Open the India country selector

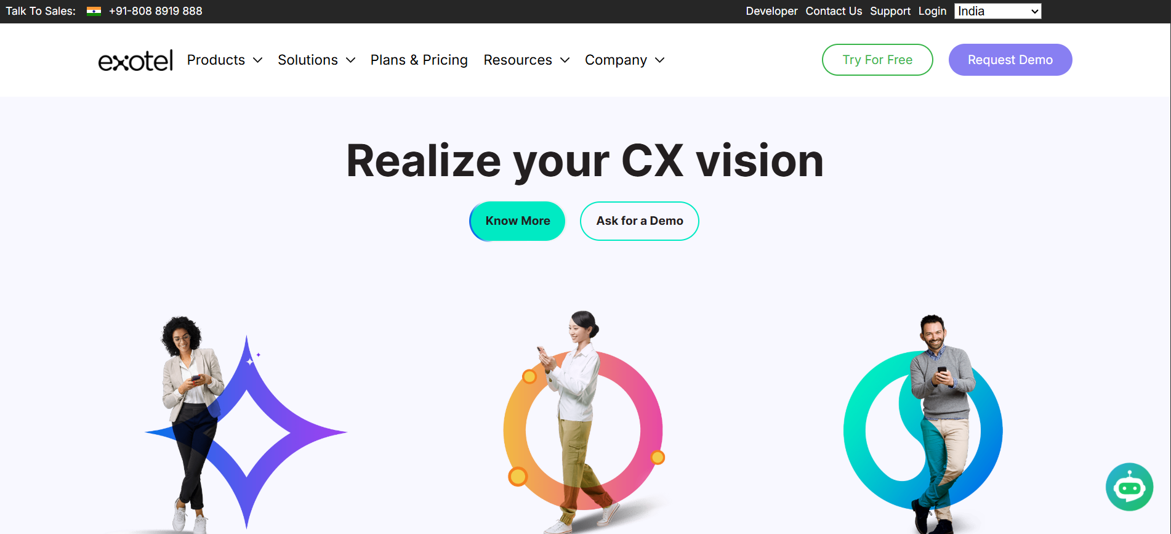pyautogui.click(x=997, y=11)
